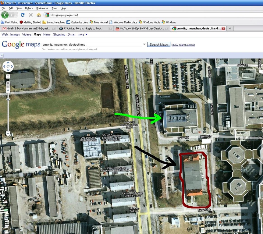The width and height of the screenshot is (263, 234).
Task: Pan the map up
Action: [x=8, y=62]
